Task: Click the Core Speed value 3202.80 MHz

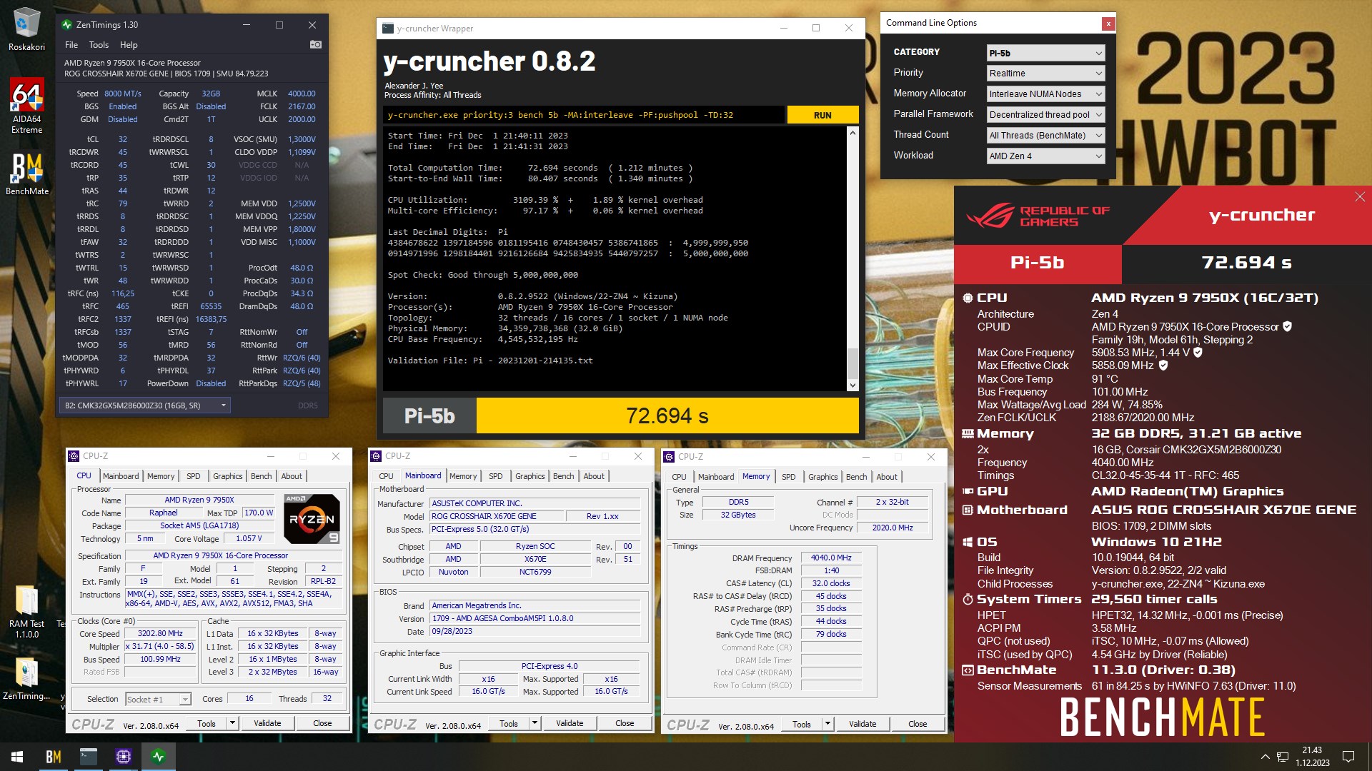Action: pos(160,633)
